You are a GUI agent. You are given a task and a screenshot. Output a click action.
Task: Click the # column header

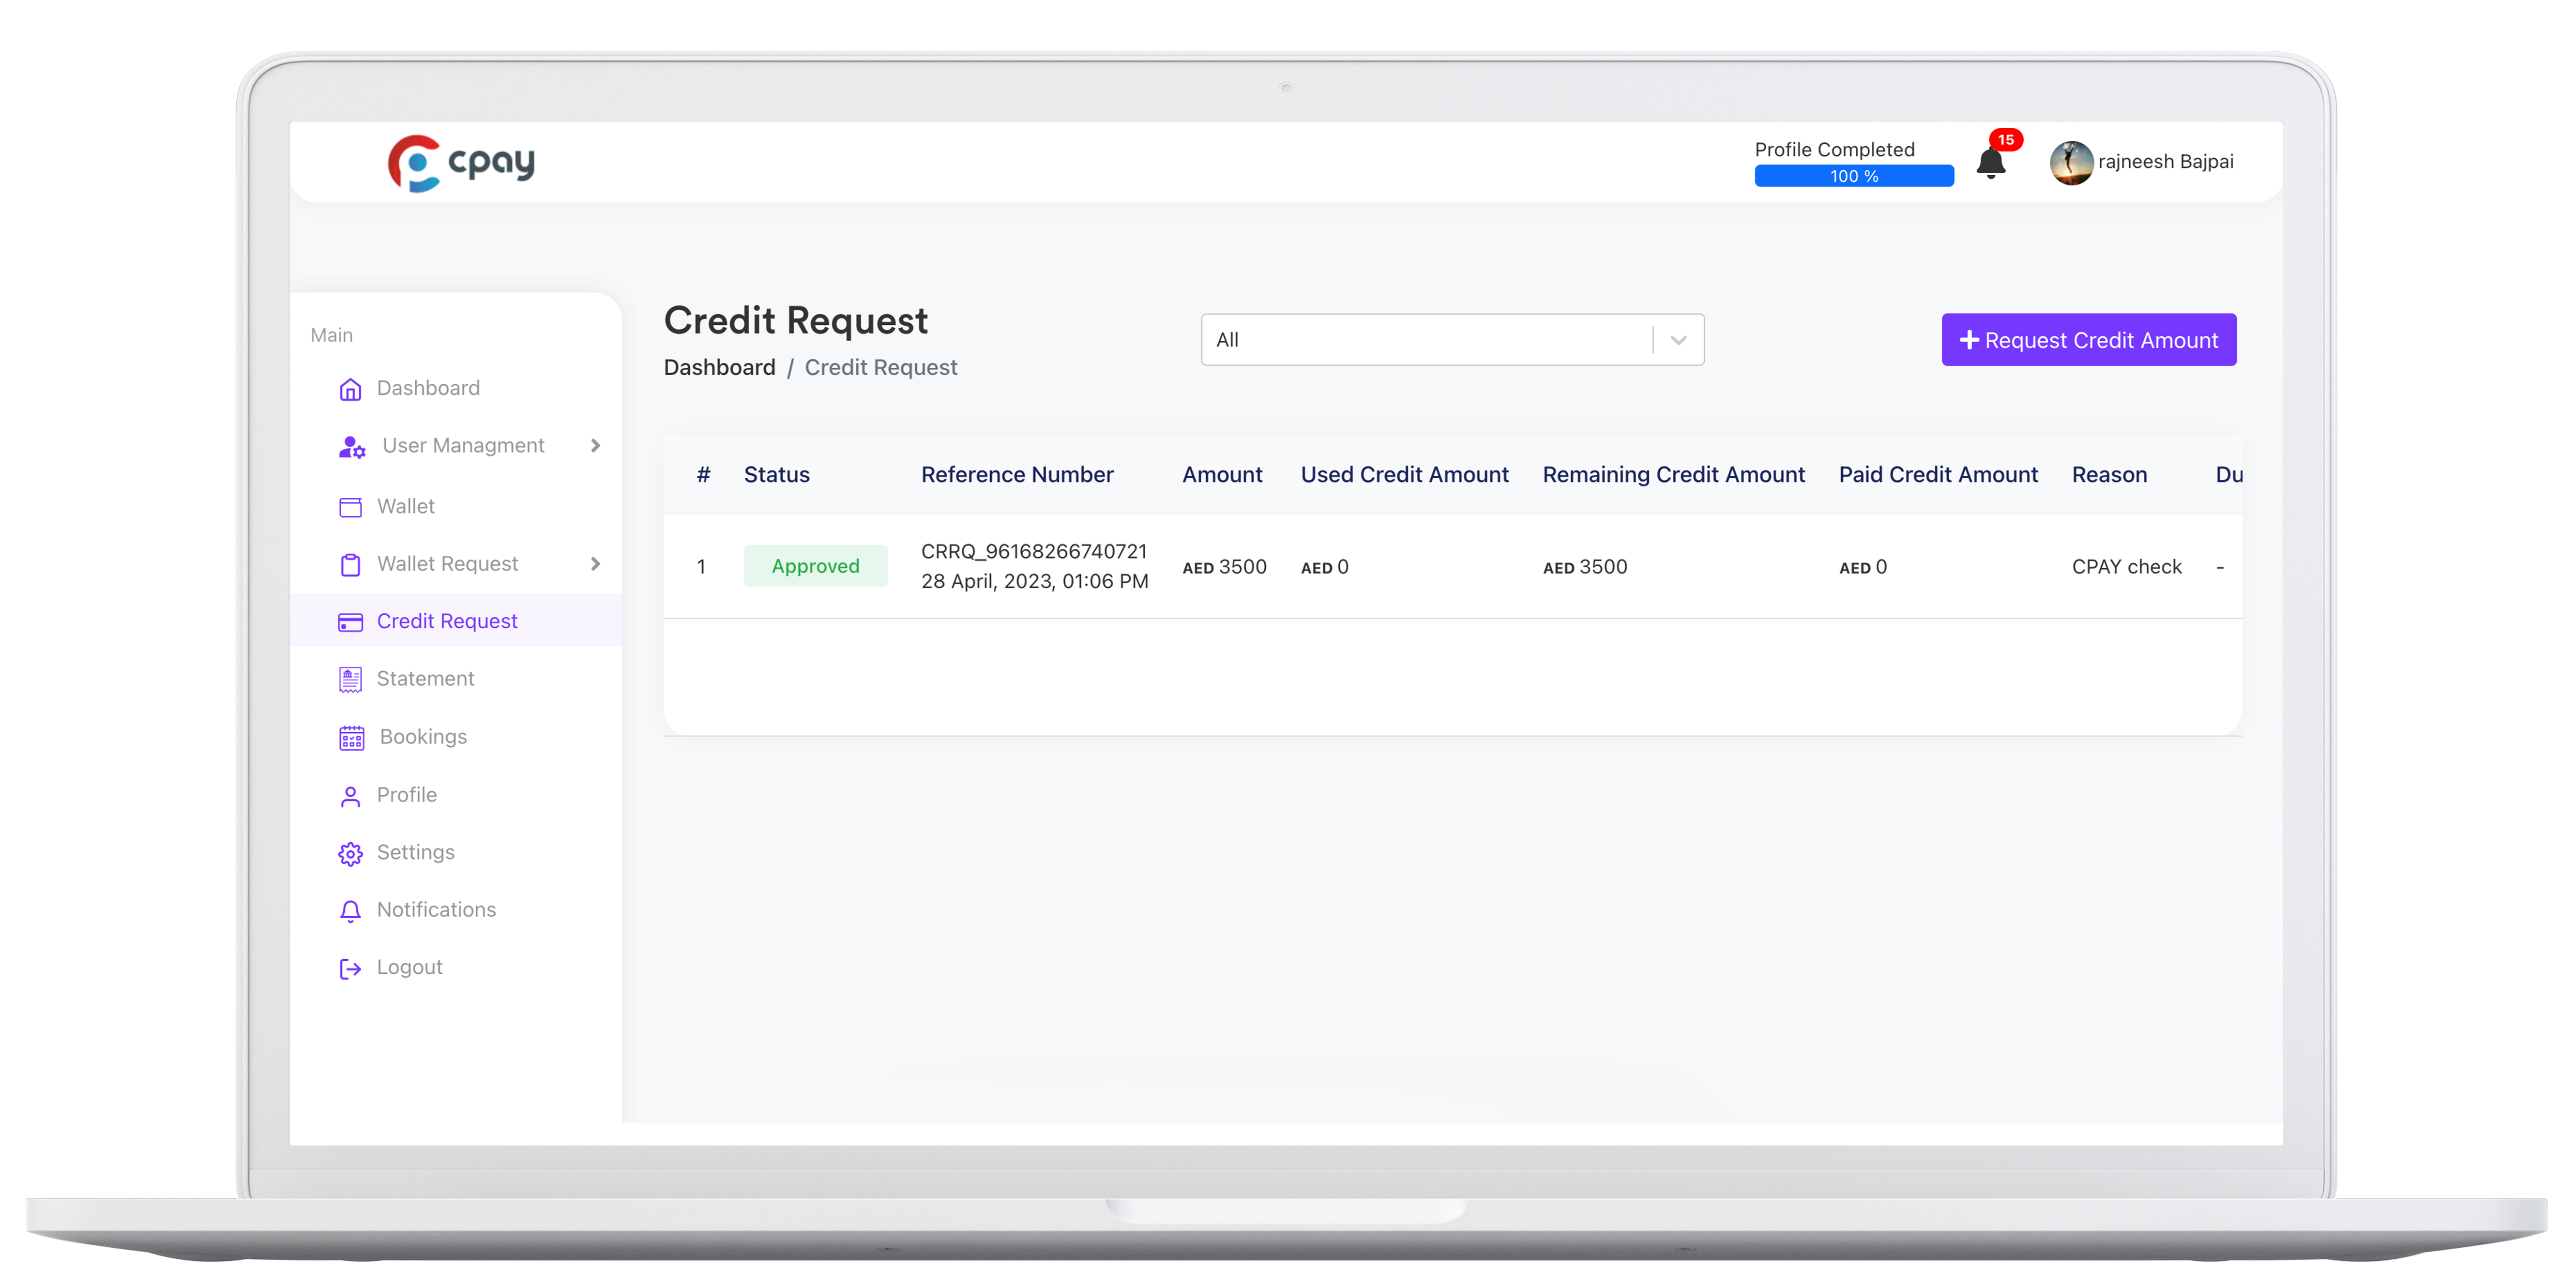tap(704, 475)
